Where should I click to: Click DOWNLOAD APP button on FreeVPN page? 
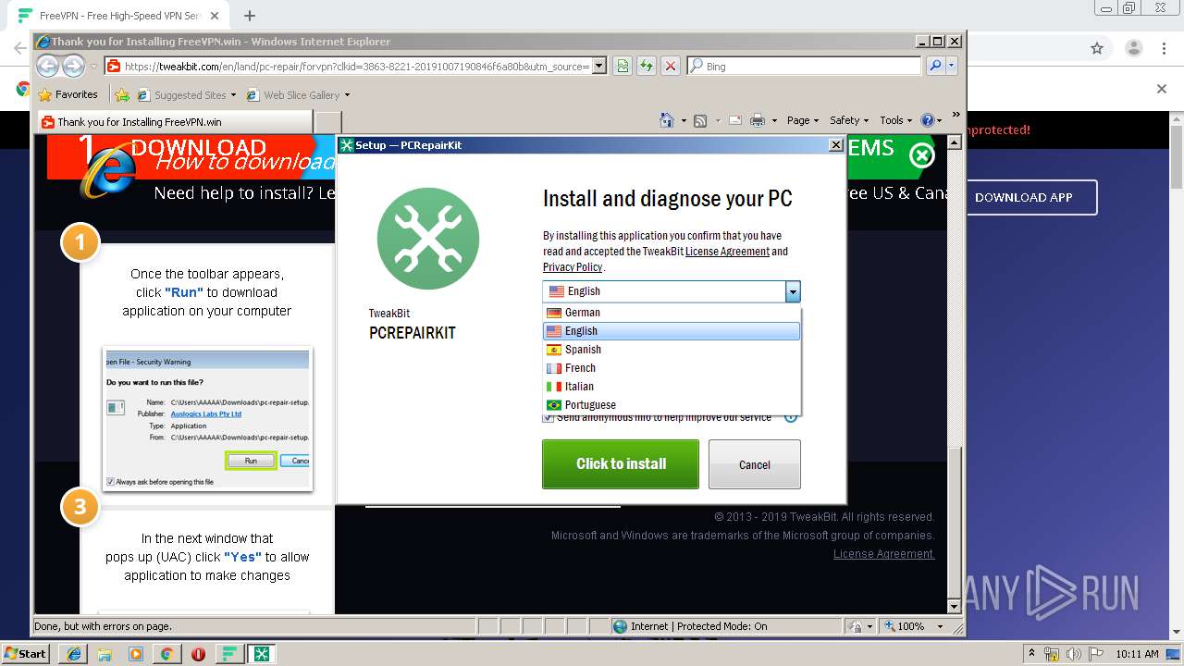(x=1024, y=197)
